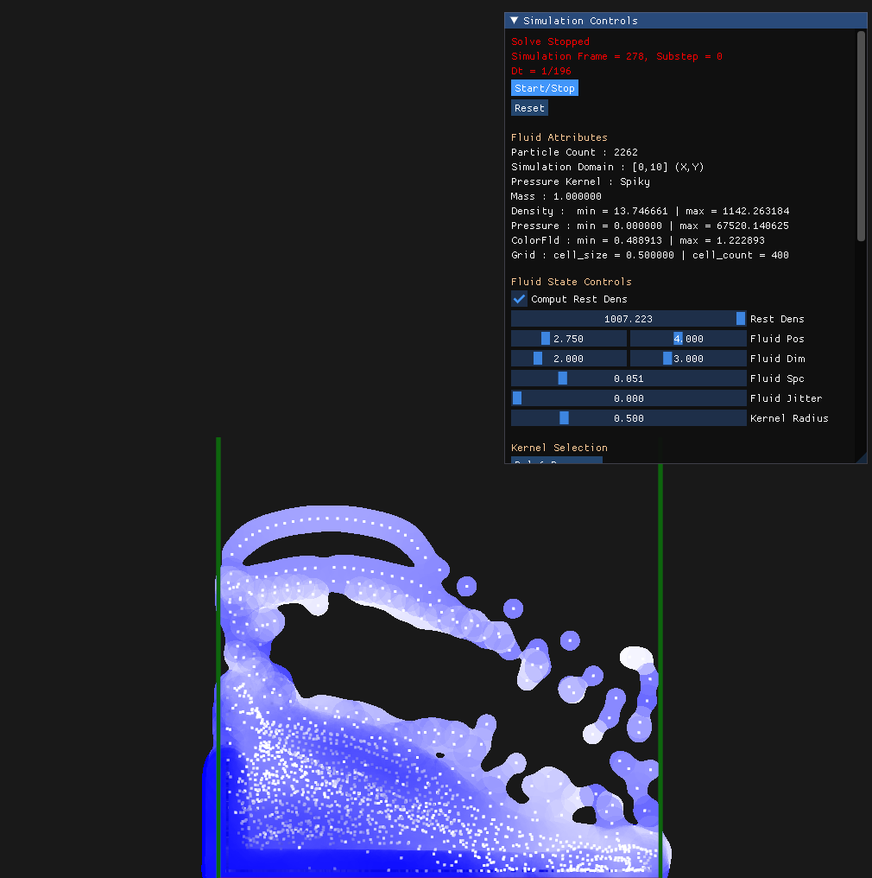Screen dimensions: 872x878
Task: Click the "Kernel Selection" heading
Action: [x=559, y=448]
